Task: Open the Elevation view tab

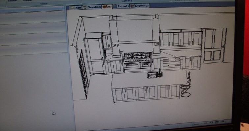Action: point(92,7)
